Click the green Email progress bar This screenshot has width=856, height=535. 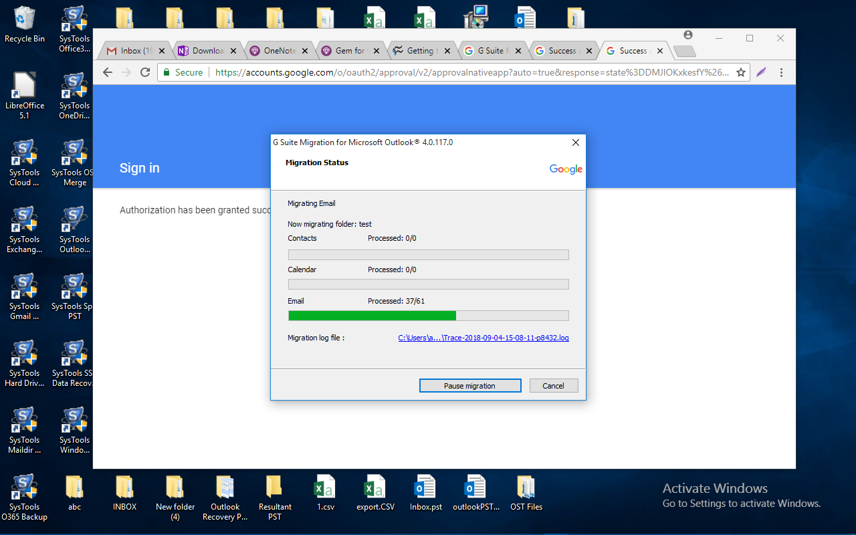point(428,316)
